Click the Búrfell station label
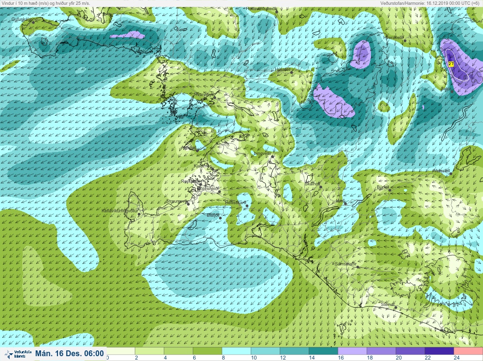The image size is (483, 361). pos(383,187)
